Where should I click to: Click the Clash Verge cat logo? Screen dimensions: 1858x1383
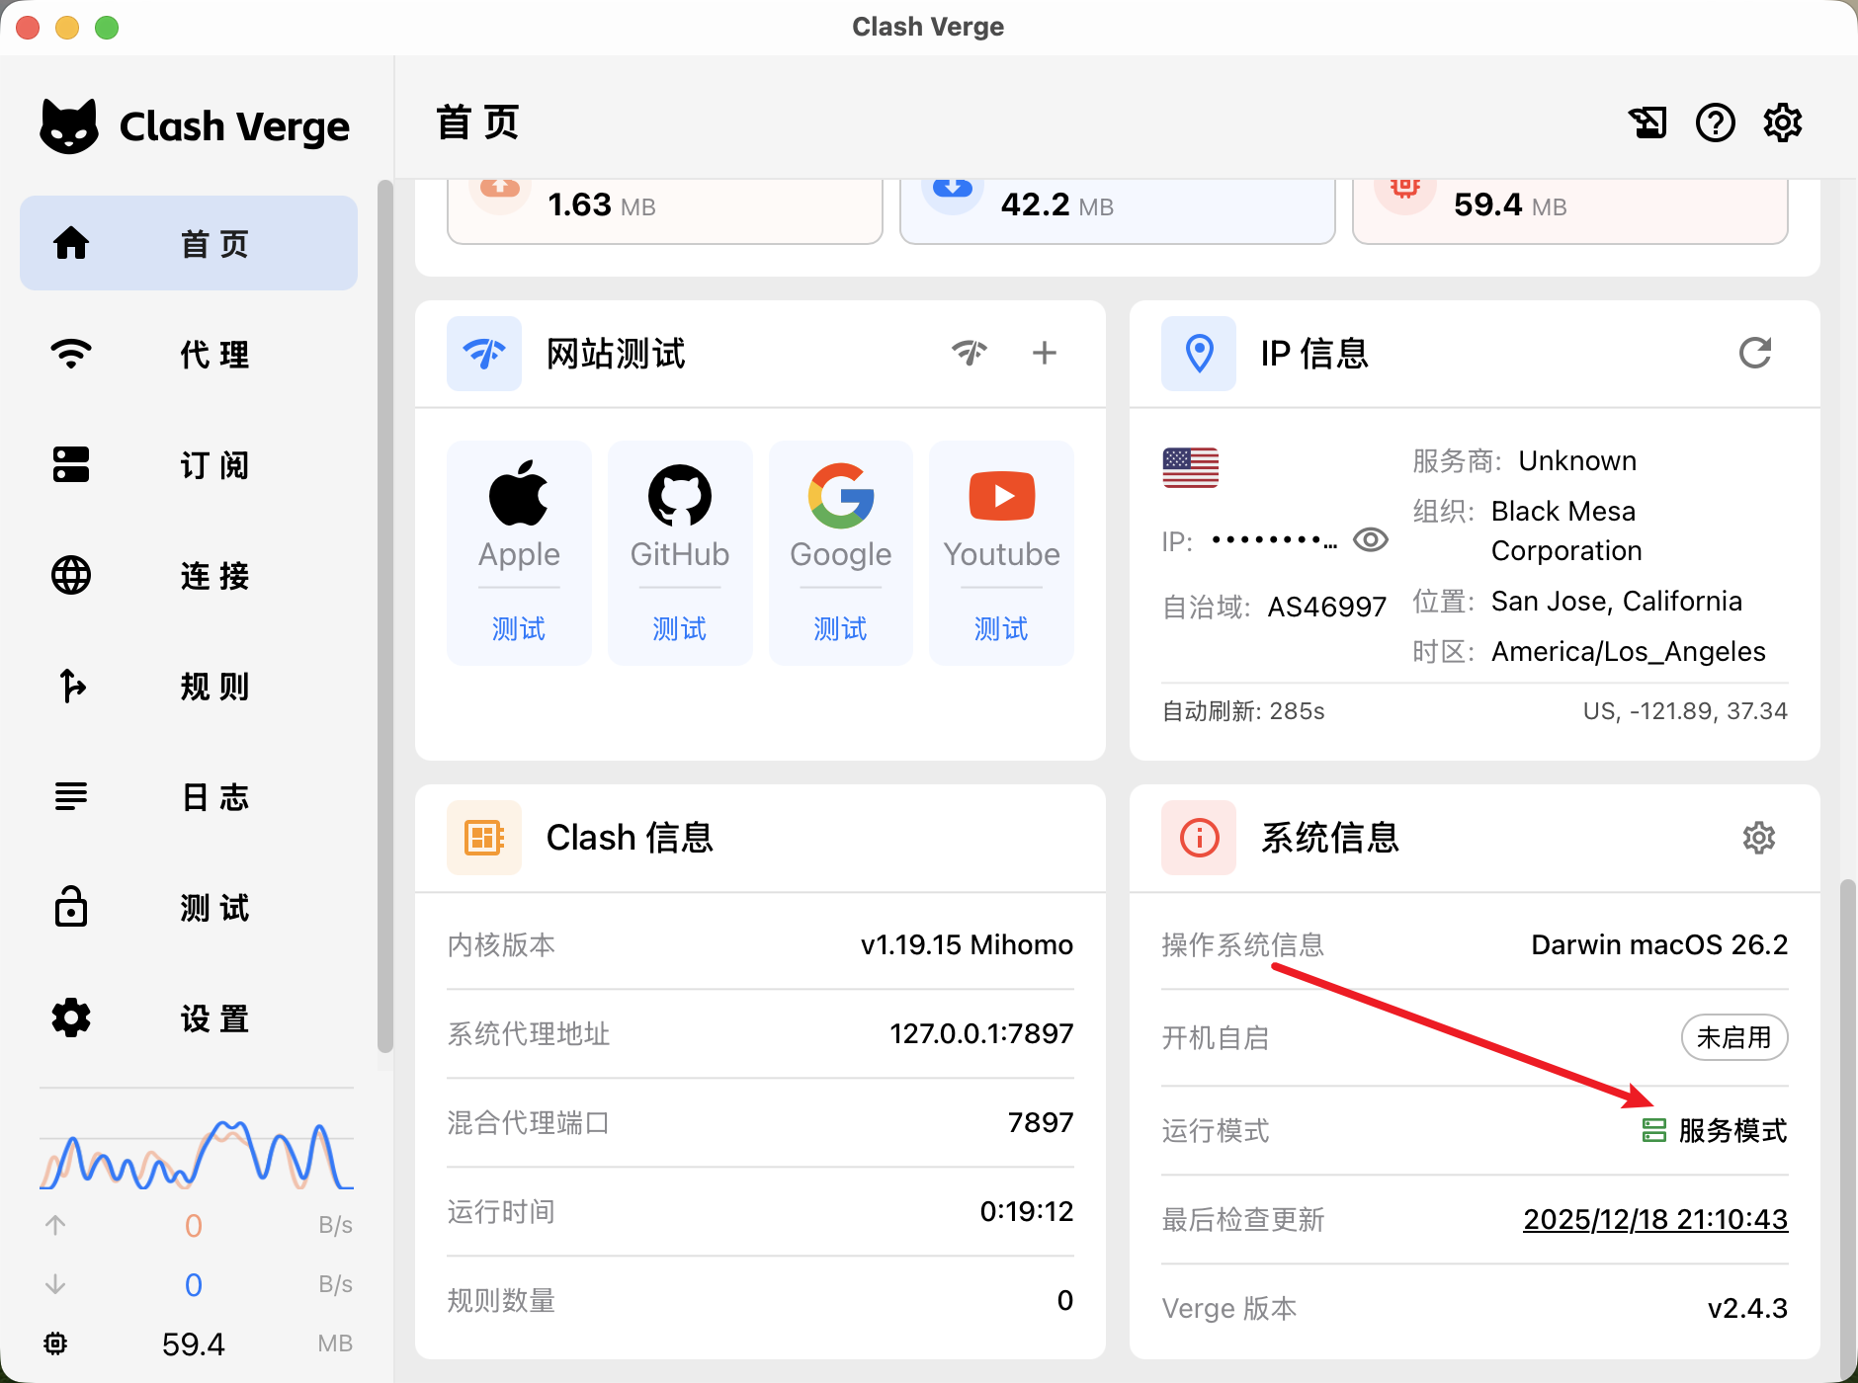point(69,126)
